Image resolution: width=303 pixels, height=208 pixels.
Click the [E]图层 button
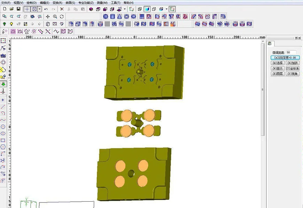click(278, 74)
